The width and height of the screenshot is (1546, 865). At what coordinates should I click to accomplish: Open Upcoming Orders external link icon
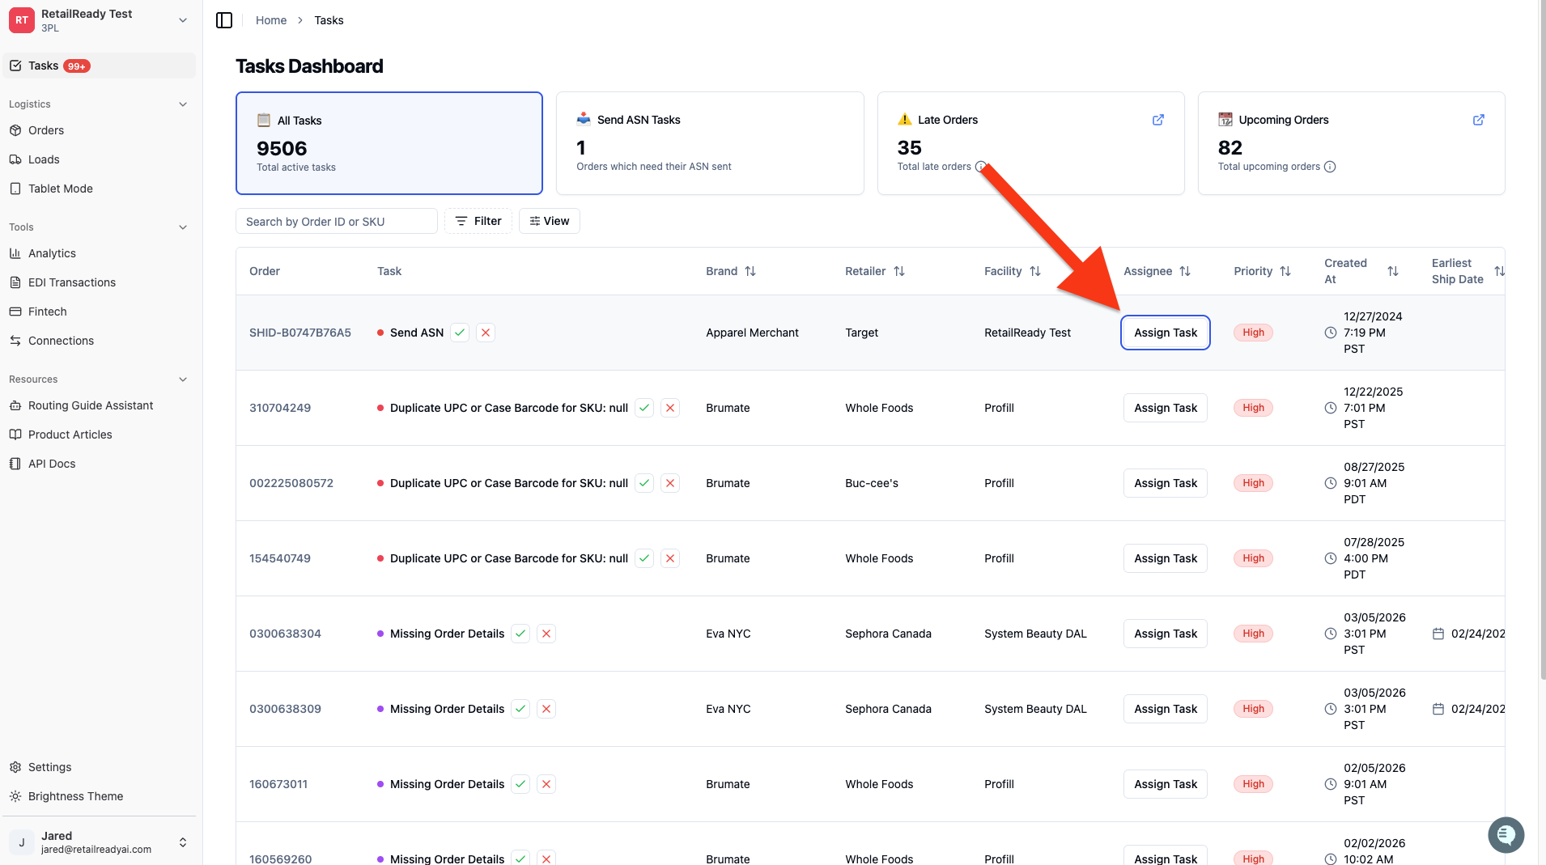click(x=1479, y=120)
